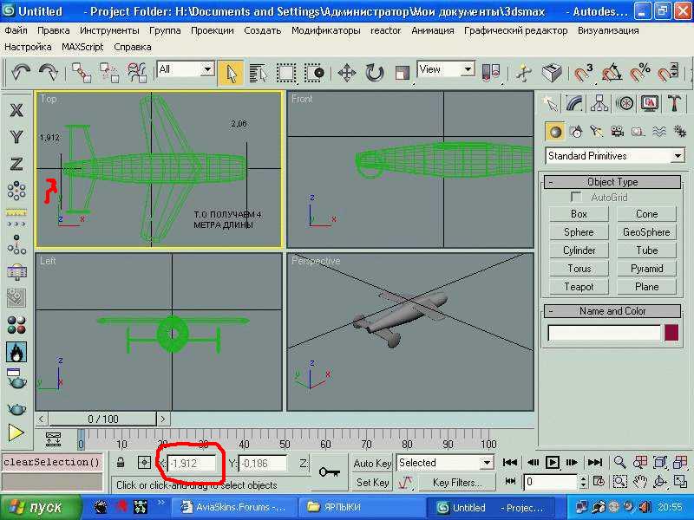
Task: Click the X axis constraint button
Action: (16, 110)
